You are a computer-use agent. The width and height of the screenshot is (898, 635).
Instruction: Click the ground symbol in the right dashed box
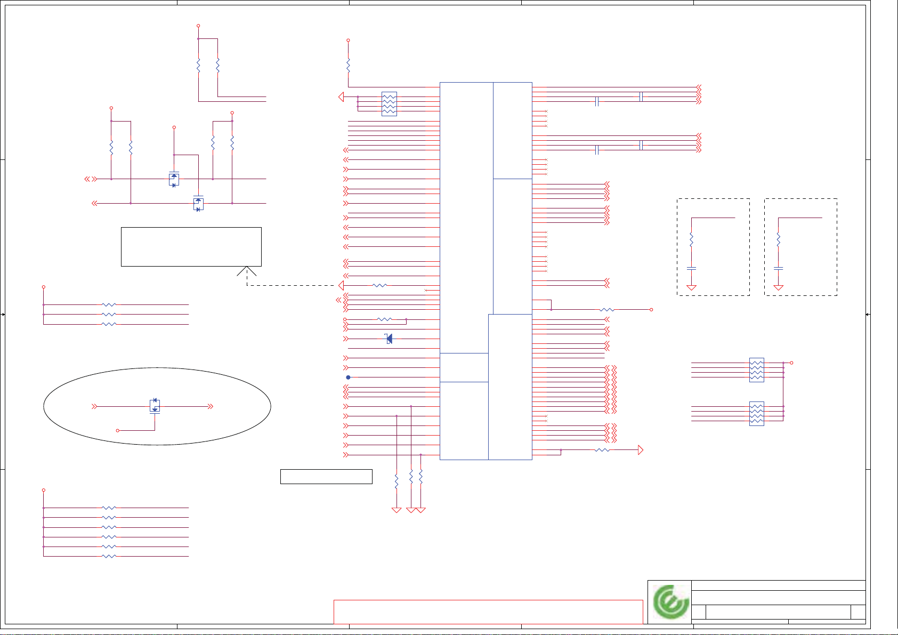tap(778, 288)
